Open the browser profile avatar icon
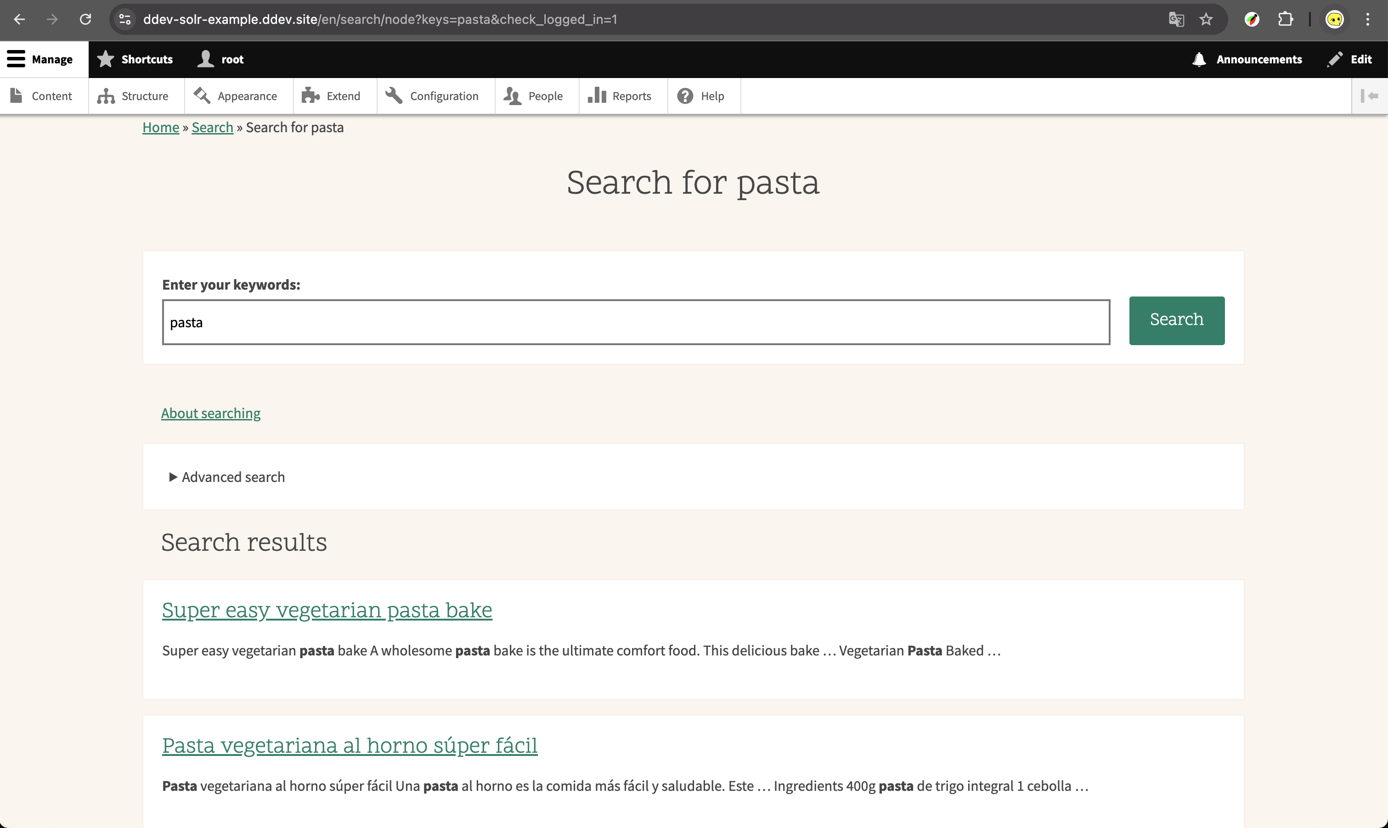 (x=1334, y=20)
